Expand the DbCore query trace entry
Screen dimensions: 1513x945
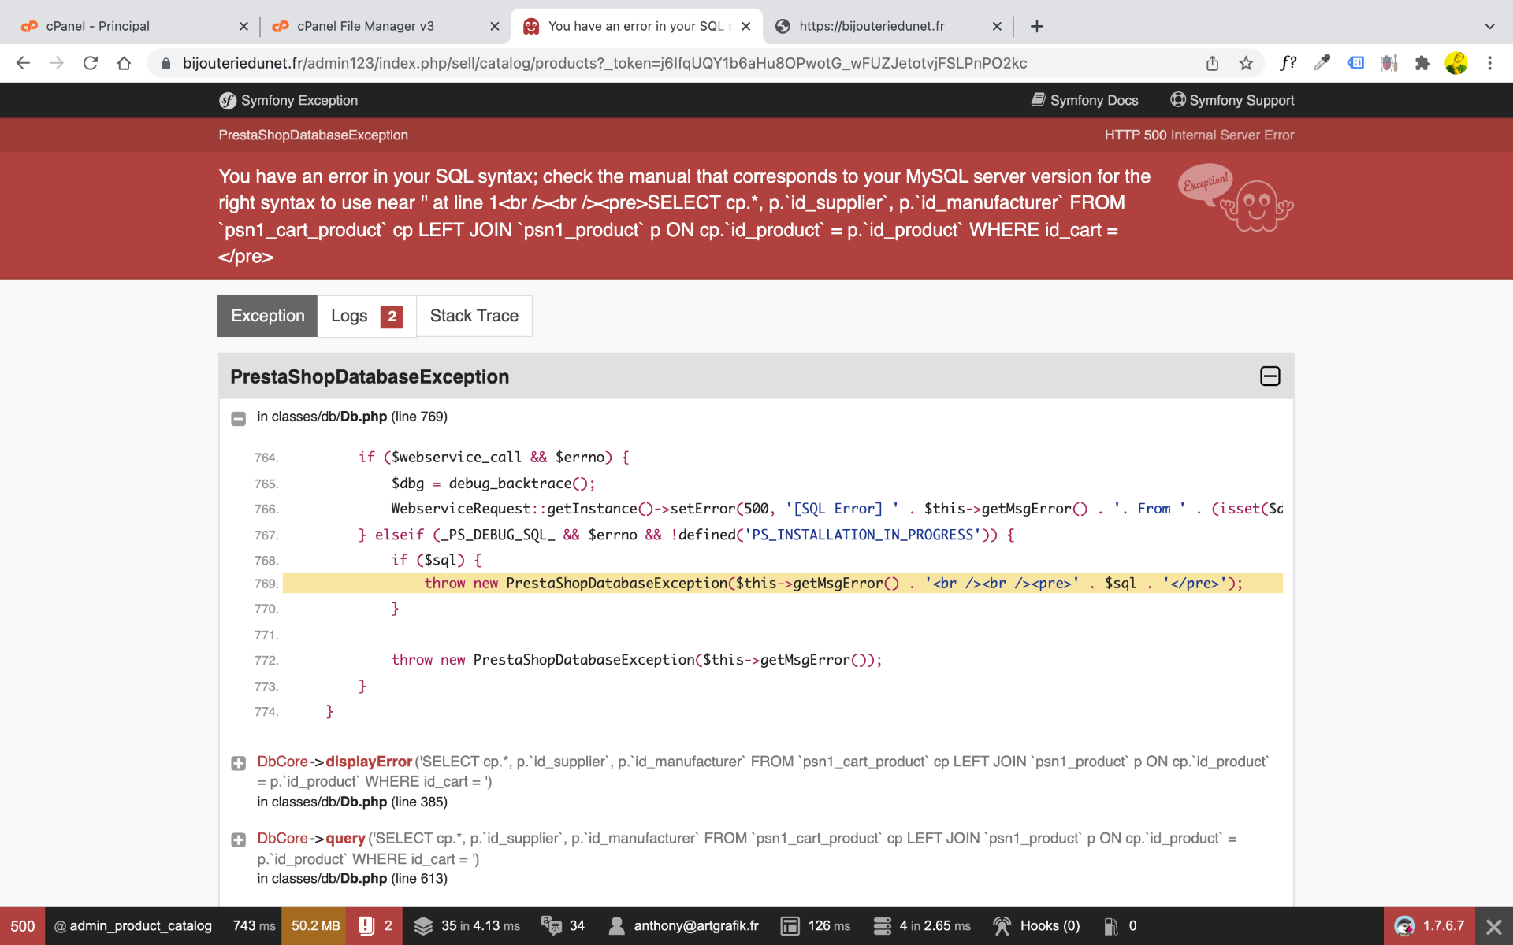[238, 839]
